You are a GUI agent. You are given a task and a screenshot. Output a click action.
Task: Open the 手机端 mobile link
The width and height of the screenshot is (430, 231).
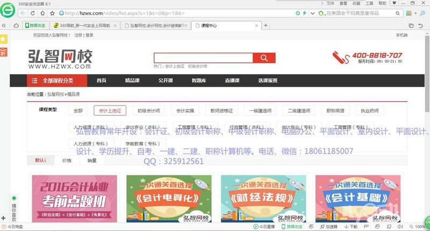402,35
